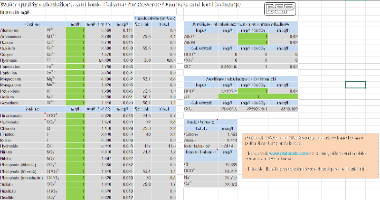The width and height of the screenshot is (380, 200).
Task: Click the calculated CO2 meq/L value 4498.109
Action: (283, 109)
